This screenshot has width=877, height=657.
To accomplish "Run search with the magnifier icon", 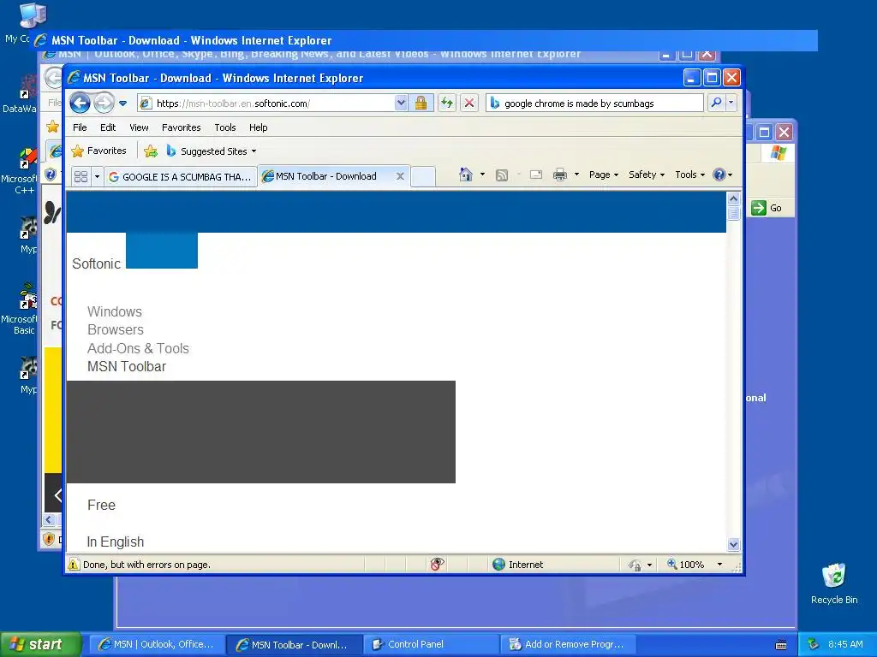I will click(717, 103).
